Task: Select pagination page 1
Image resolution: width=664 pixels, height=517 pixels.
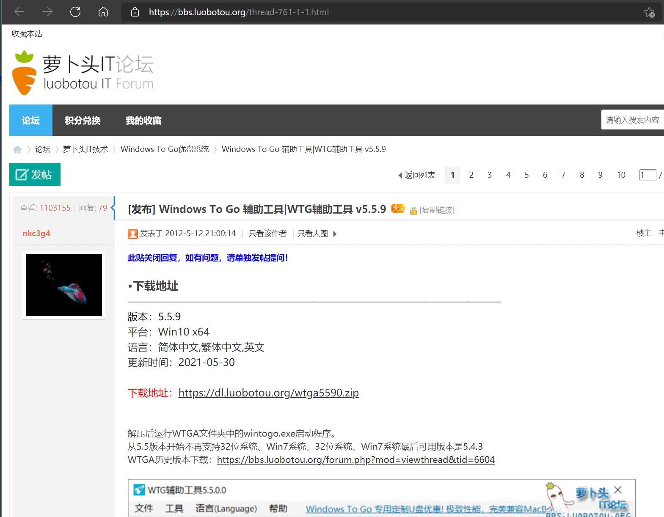Action: (452, 175)
